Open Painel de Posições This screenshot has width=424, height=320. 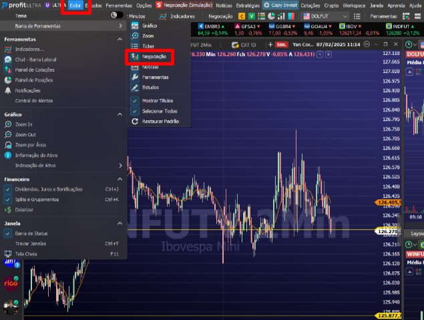[34, 80]
